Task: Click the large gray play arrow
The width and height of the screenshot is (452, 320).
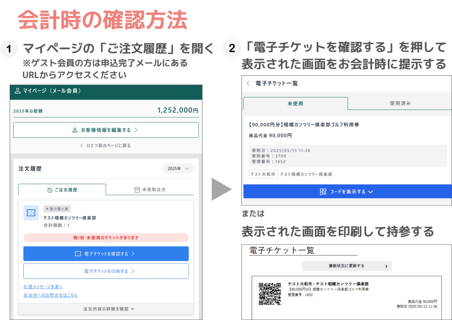Action: pos(221,189)
